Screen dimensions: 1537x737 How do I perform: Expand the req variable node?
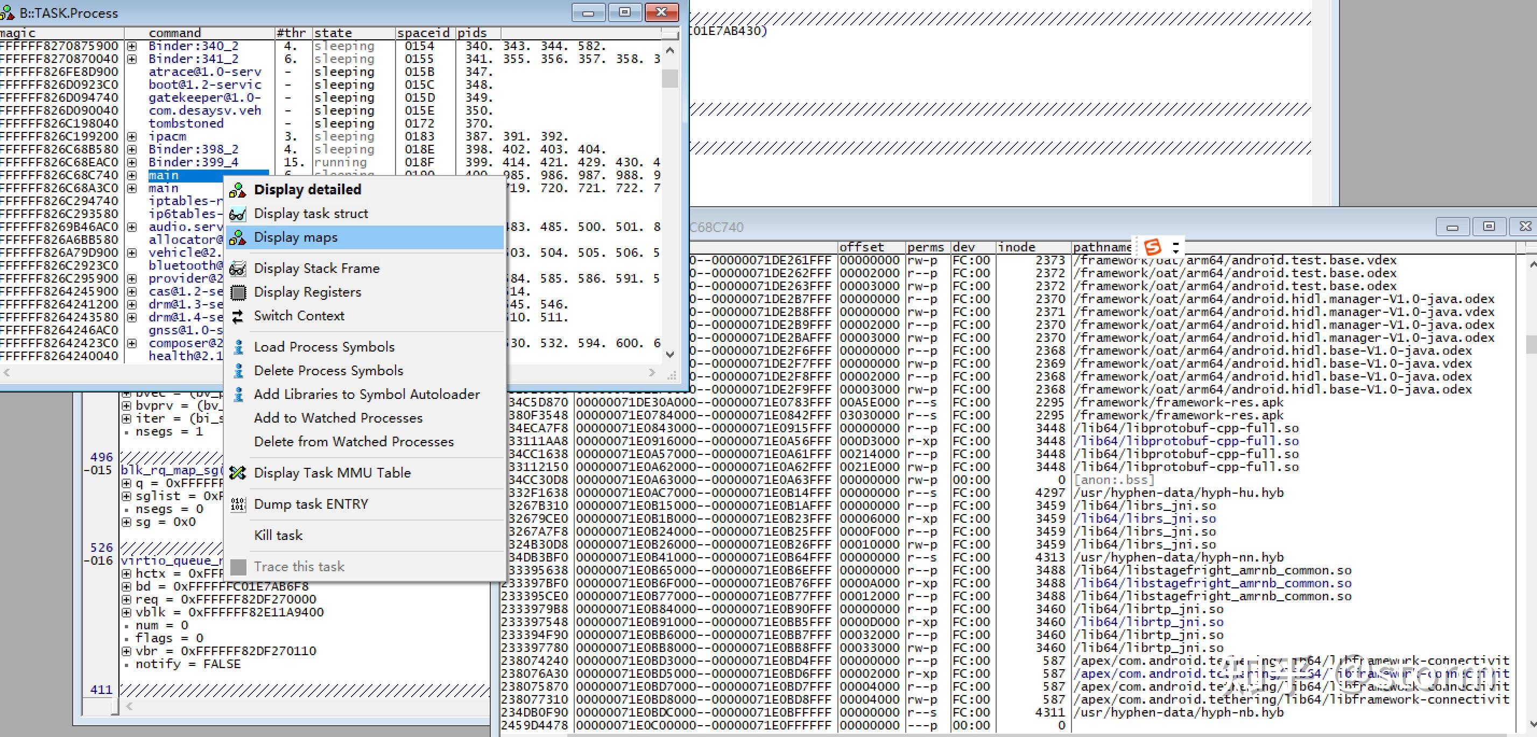coord(126,599)
